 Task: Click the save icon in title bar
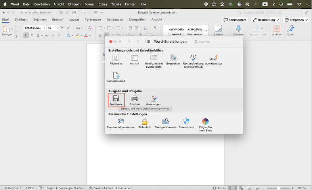tap(74, 12)
